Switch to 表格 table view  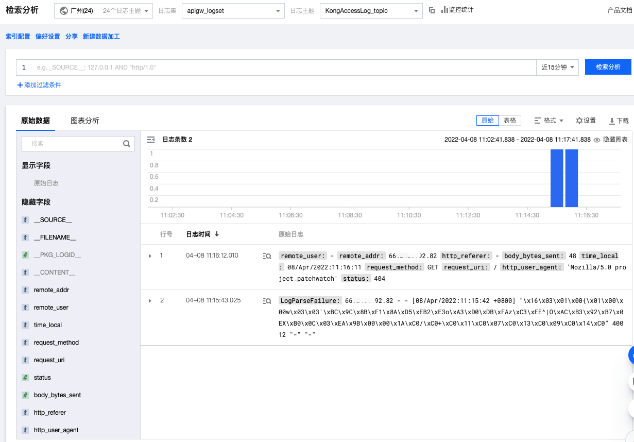510,121
